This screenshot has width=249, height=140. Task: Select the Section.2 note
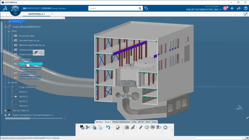[23, 96]
